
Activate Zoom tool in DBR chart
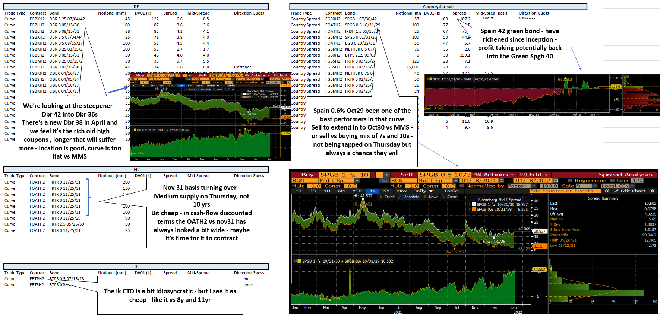(229, 89)
